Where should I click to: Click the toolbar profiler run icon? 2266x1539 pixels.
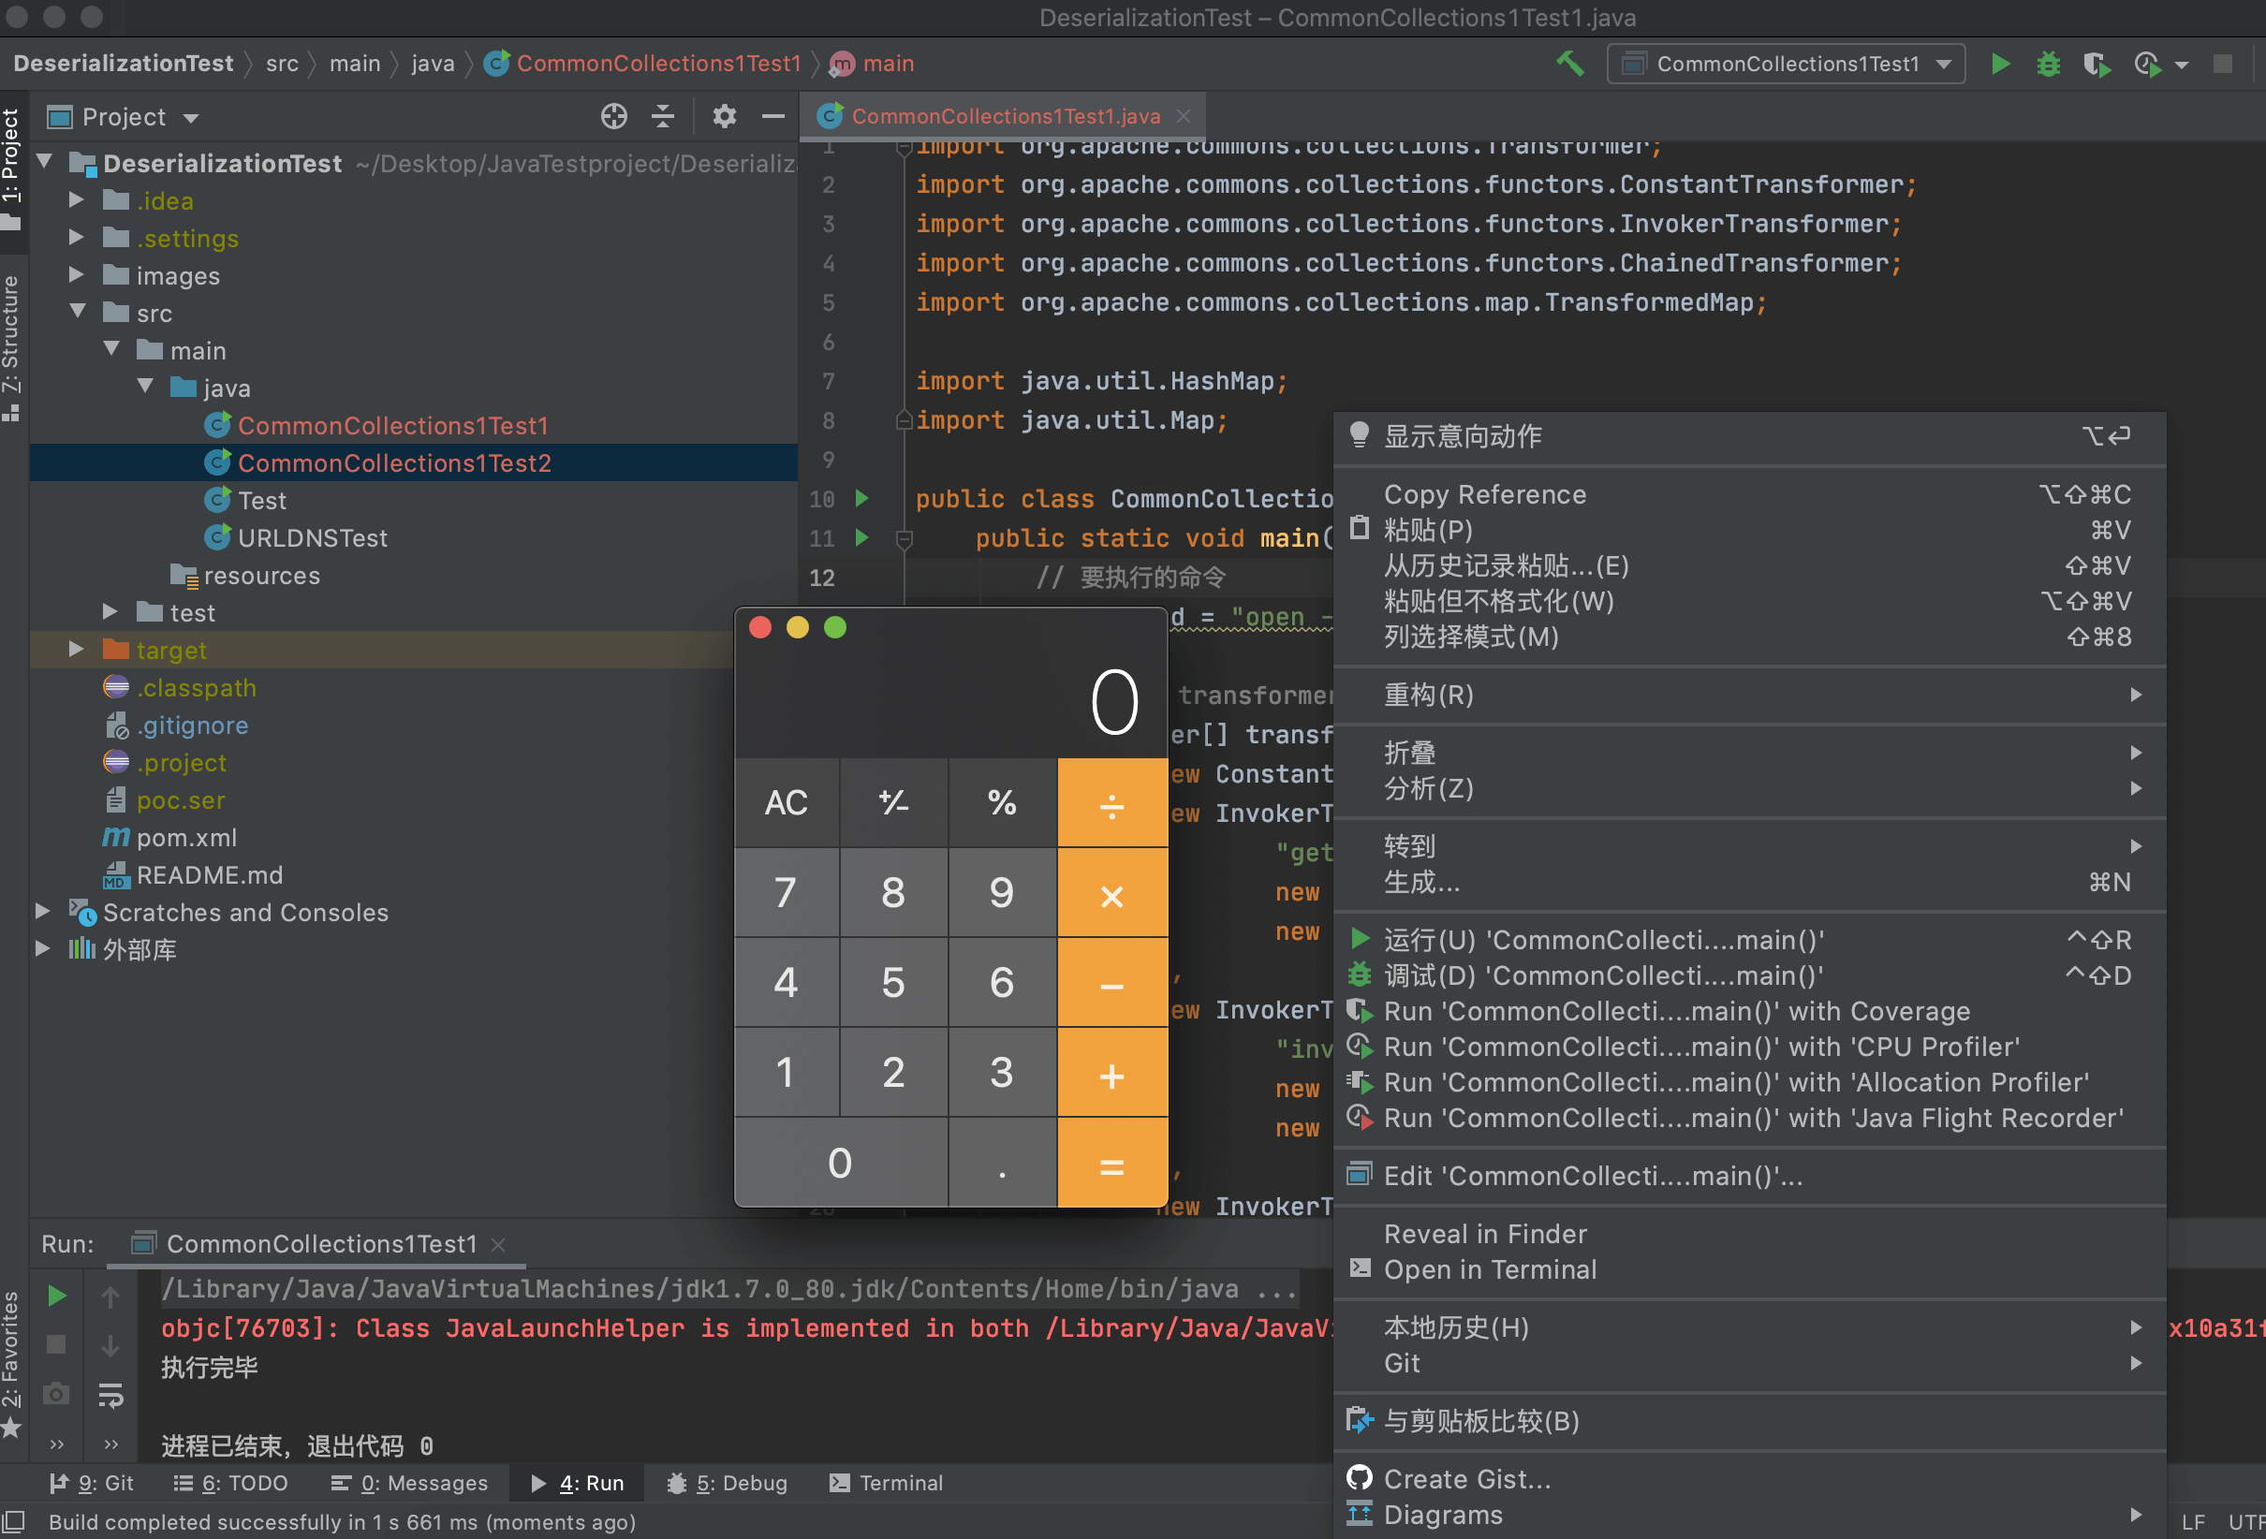point(2146,65)
